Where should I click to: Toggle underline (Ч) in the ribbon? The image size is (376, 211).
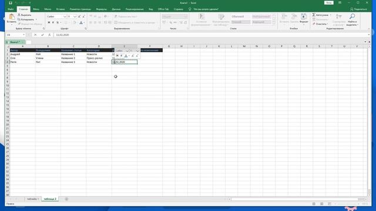click(x=58, y=22)
